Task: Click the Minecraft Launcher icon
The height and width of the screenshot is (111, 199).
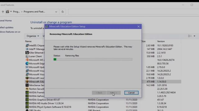Action: coord(27,78)
